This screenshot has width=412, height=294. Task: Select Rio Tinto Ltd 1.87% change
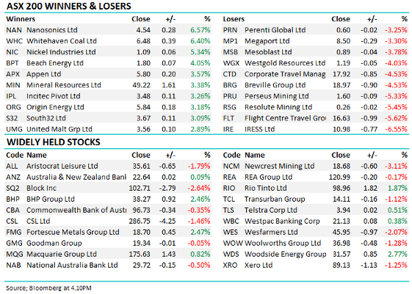[x=397, y=188]
